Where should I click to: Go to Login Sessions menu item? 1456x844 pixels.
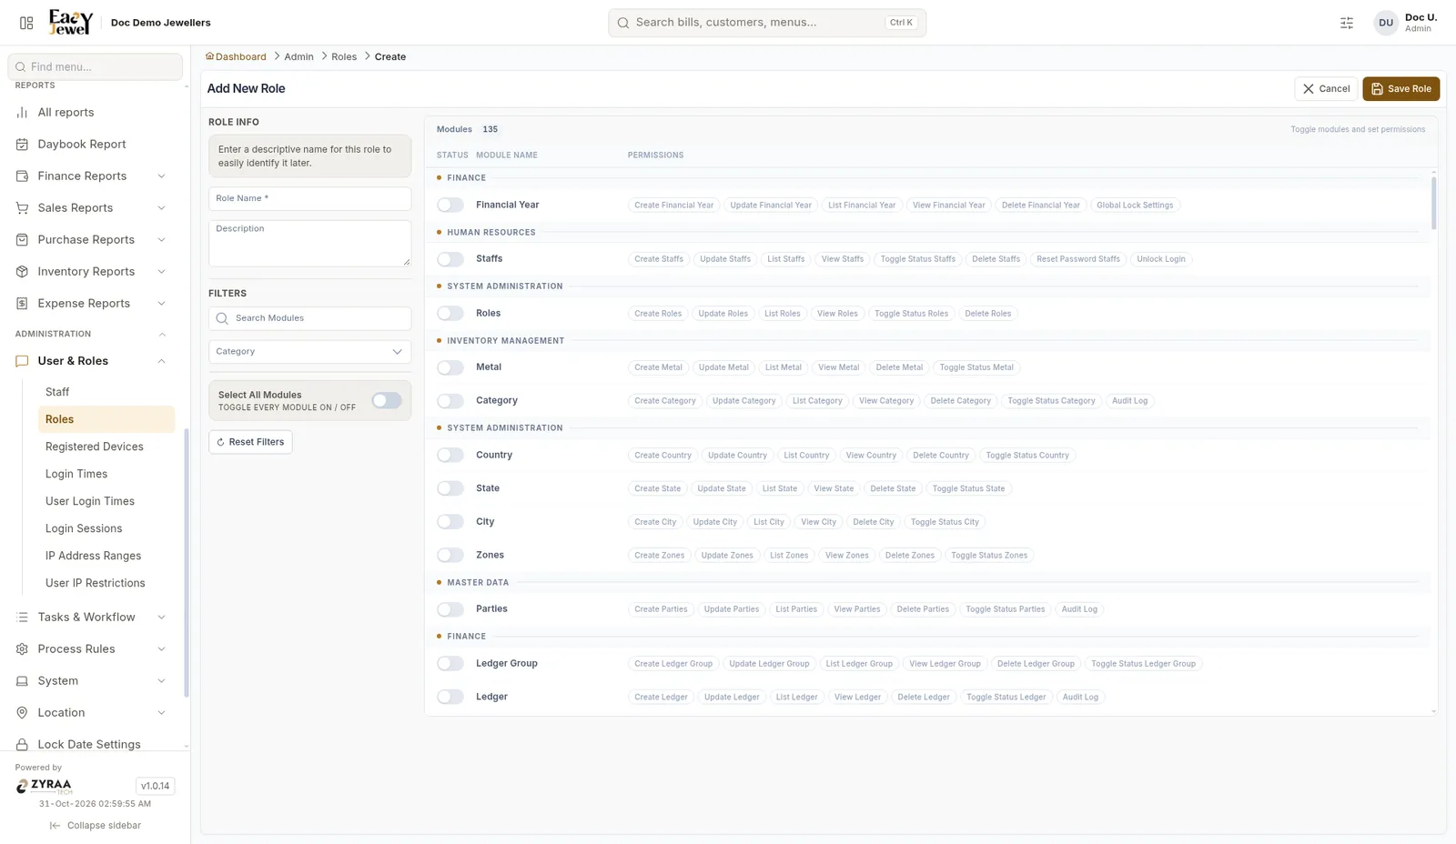click(x=84, y=528)
